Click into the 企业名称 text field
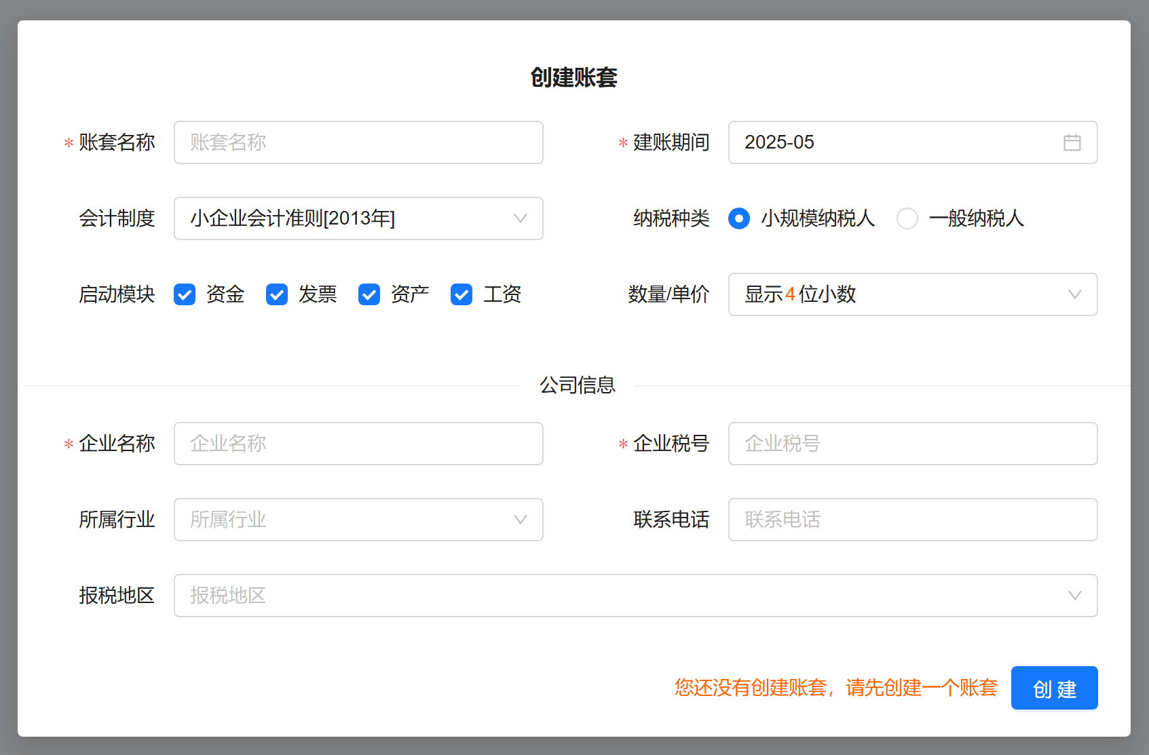1149x755 pixels. pos(358,444)
